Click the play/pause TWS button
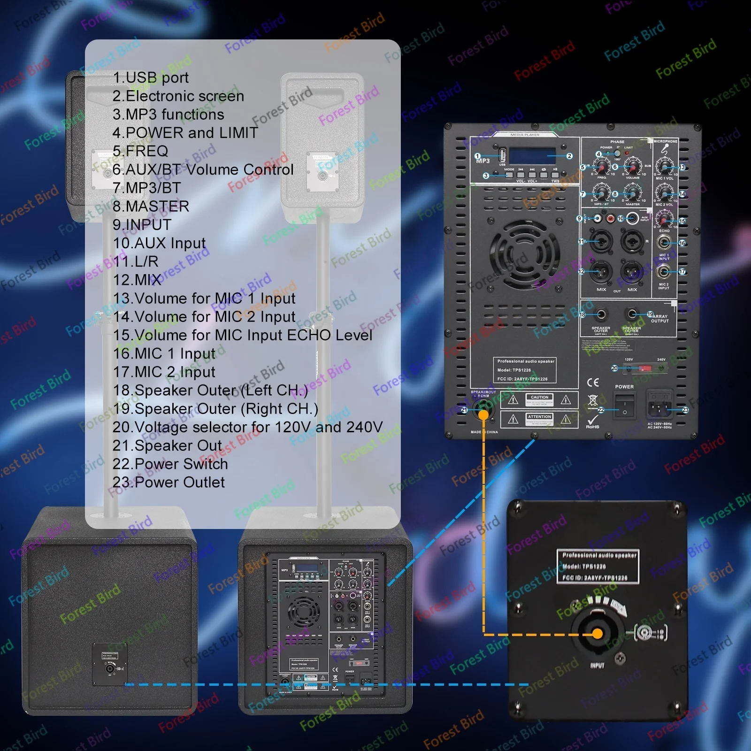This screenshot has height=751, width=751. tap(555, 175)
